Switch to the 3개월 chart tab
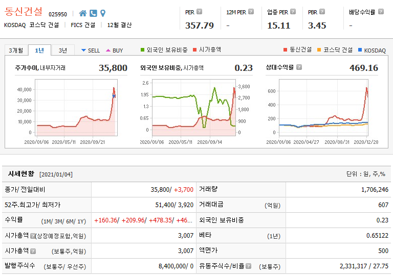The width and height of the screenshot is (393, 277). [x=16, y=50]
